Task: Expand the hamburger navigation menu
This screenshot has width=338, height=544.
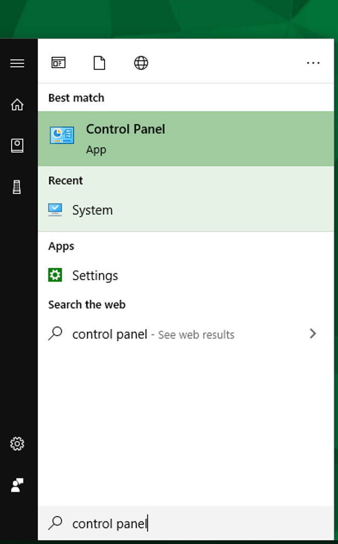Action: click(17, 63)
